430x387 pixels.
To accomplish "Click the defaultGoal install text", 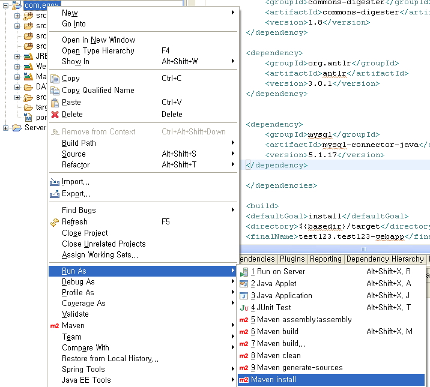I will click(x=325, y=216).
